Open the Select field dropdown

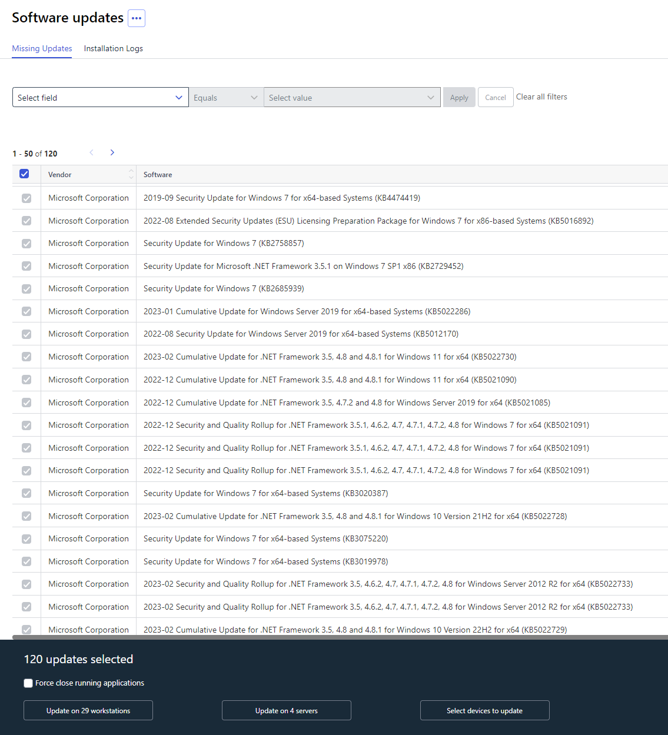point(100,98)
